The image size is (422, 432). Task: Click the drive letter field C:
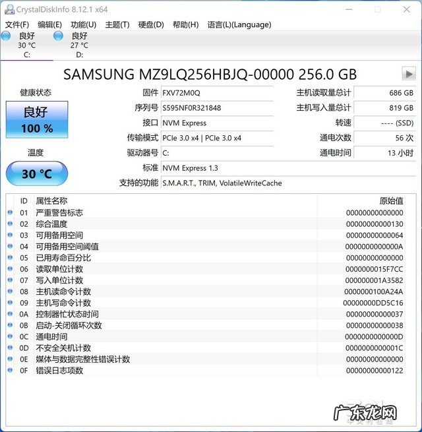[217, 153]
